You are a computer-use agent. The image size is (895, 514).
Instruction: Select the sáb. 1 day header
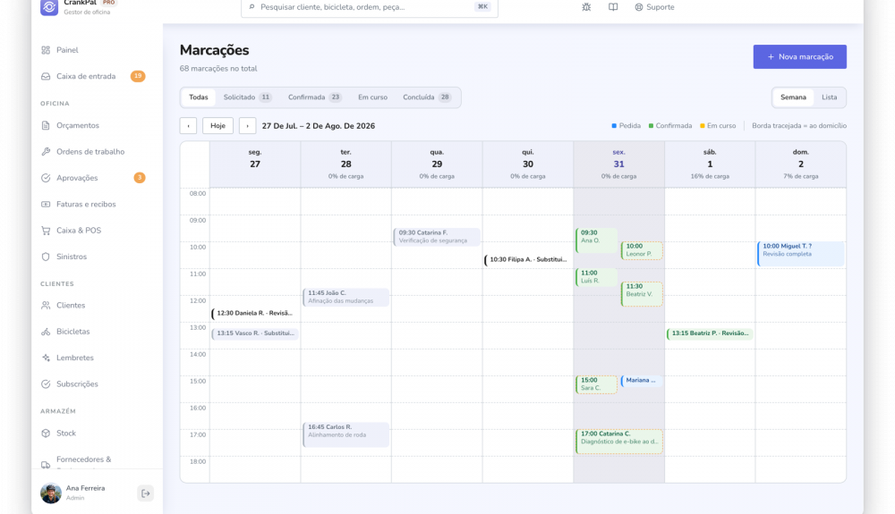pyautogui.click(x=710, y=164)
